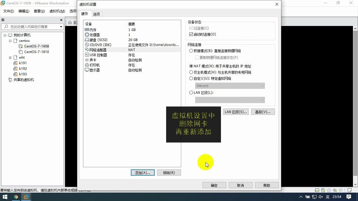Open the 文件(F) menu

click(x=9, y=11)
